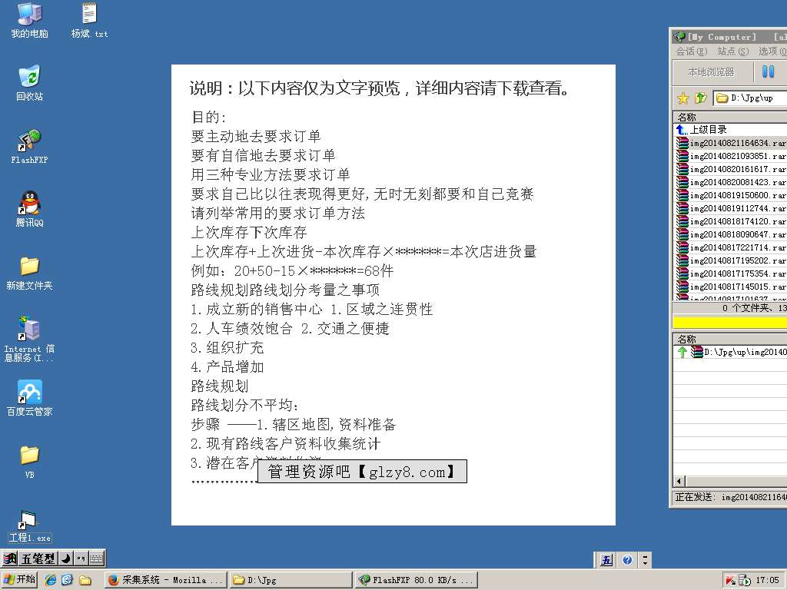This screenshot has width=787, height=590.
Task: Open the 站点 menu in FlashFXP
Action: click(732, 51)
